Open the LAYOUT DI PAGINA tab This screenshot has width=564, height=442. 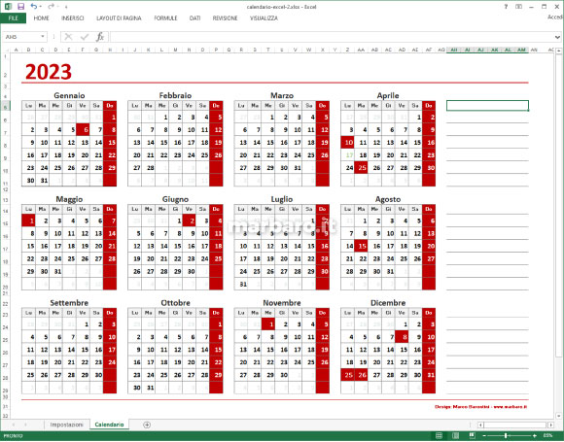coord(119,17)
